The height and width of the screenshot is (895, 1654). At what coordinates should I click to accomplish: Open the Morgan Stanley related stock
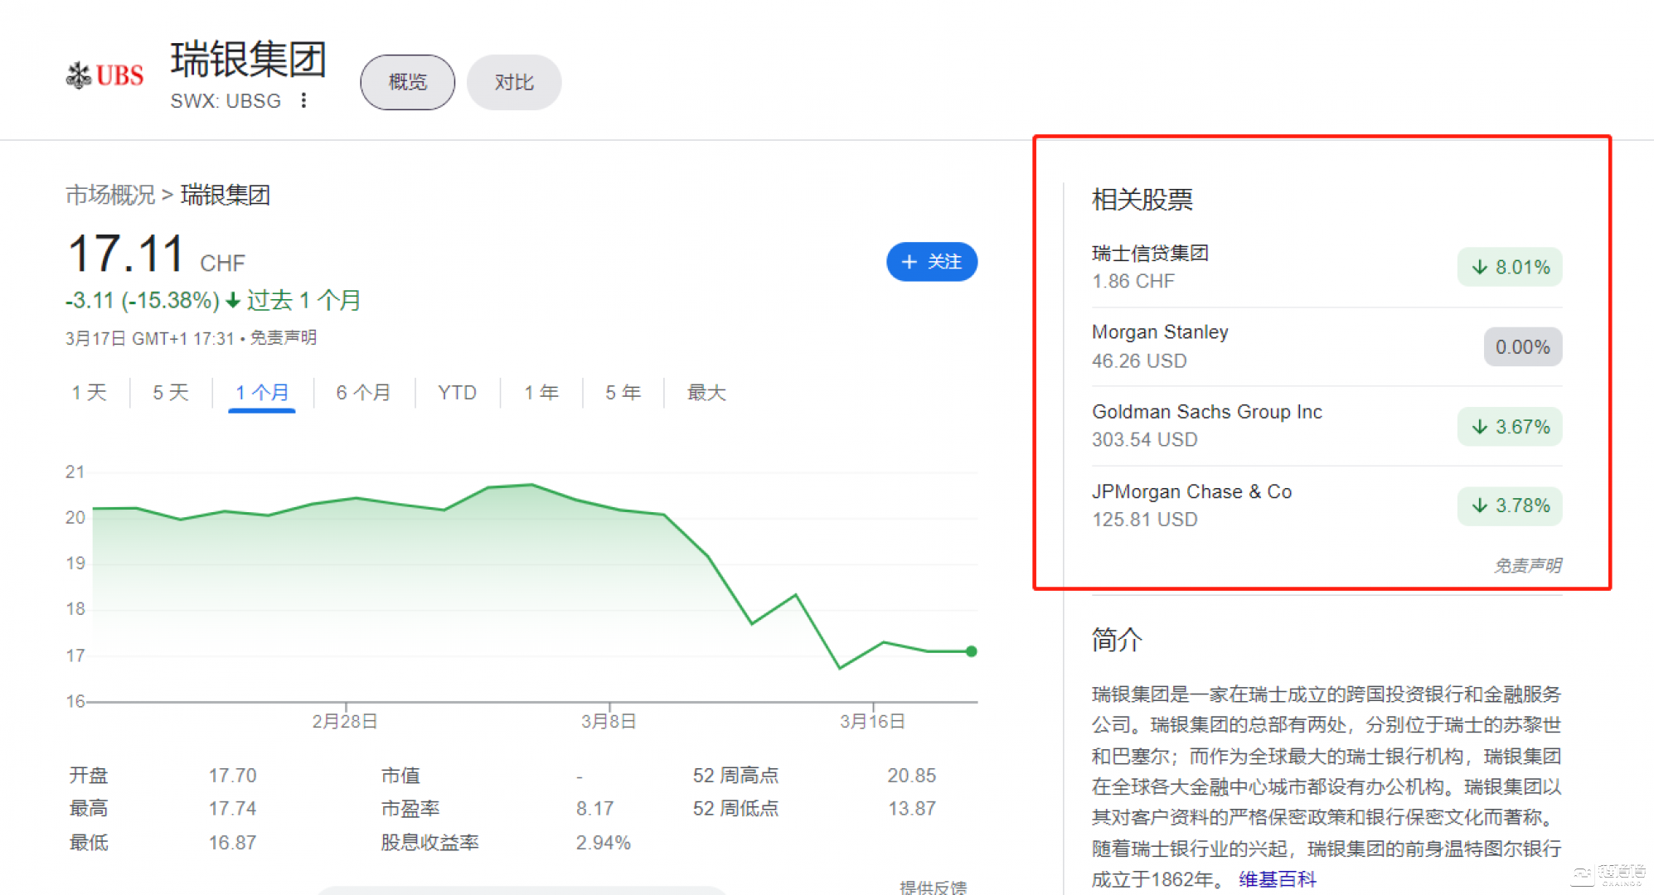point(1160,332)
